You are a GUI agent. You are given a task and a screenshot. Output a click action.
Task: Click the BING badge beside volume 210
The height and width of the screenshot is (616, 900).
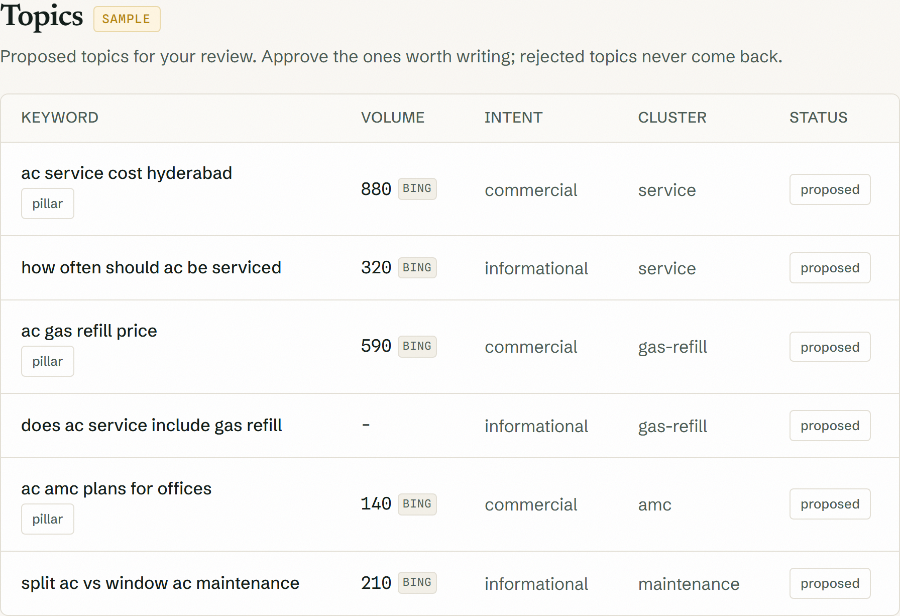tap(417, 583)
